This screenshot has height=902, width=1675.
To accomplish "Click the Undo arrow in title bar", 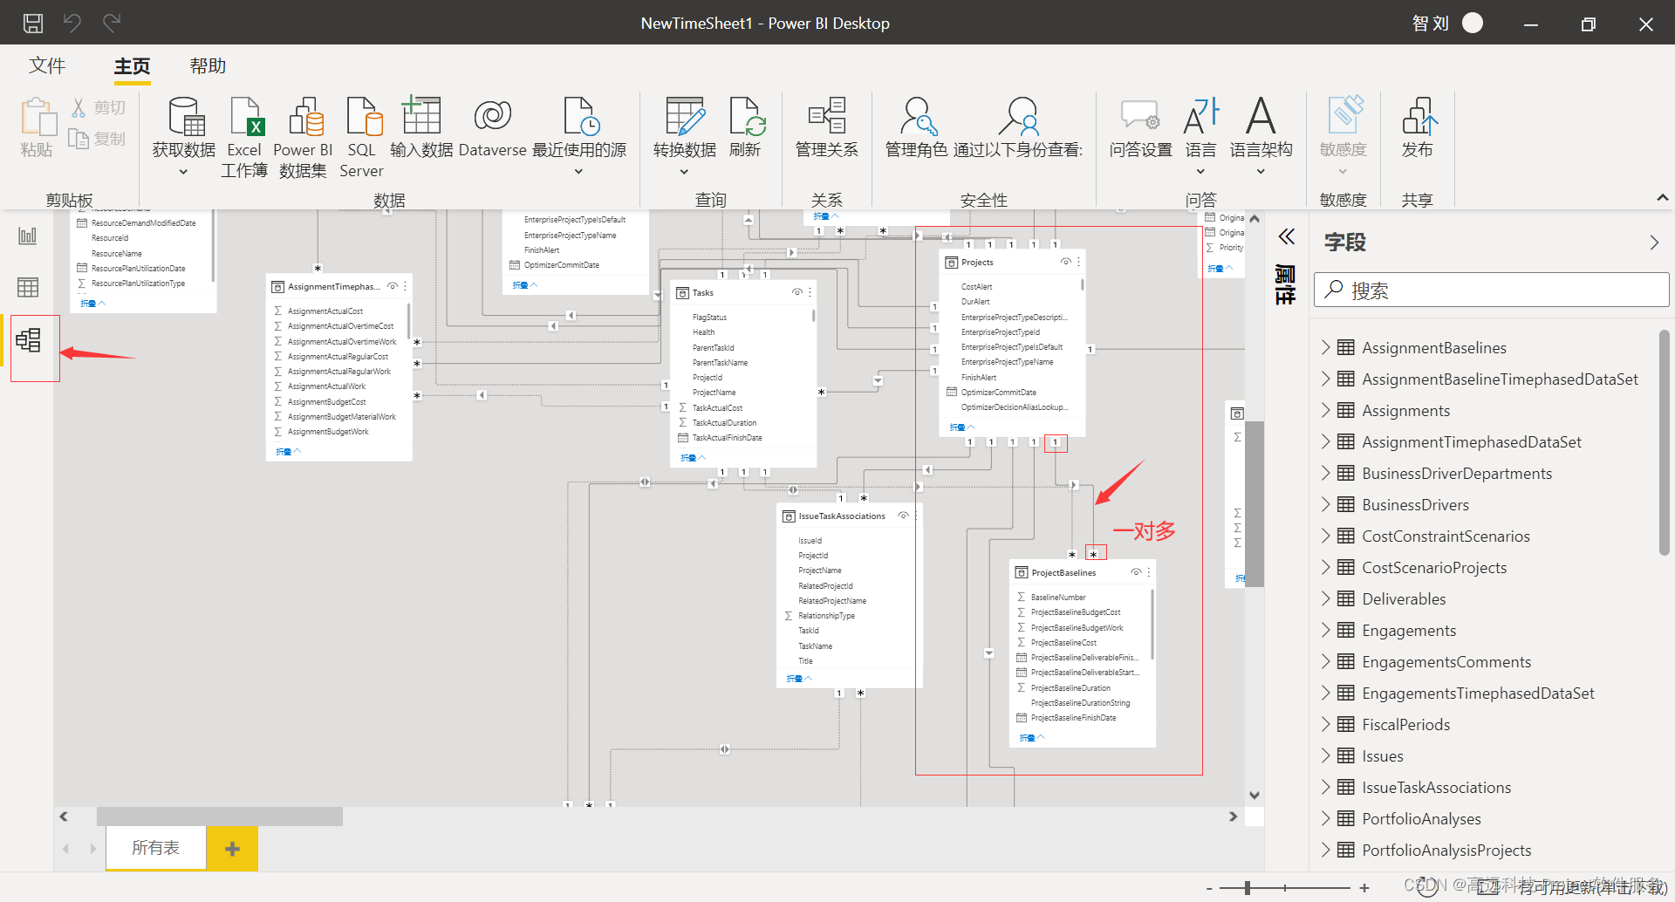I will (x=72, y=23).
